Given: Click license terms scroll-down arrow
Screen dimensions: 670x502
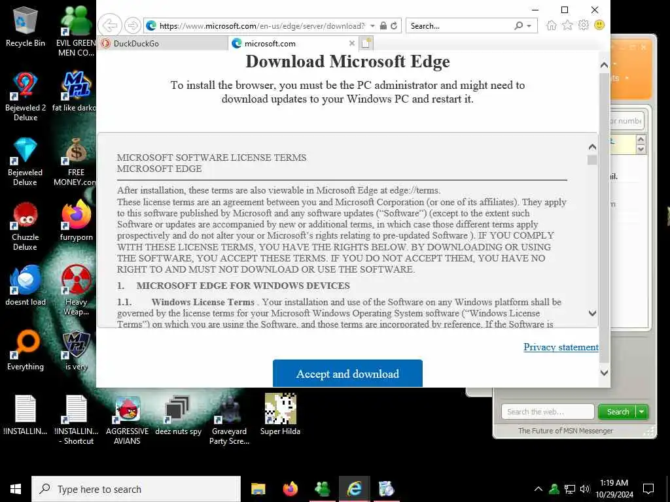Looking at the screenshot, I should point(592,313).
